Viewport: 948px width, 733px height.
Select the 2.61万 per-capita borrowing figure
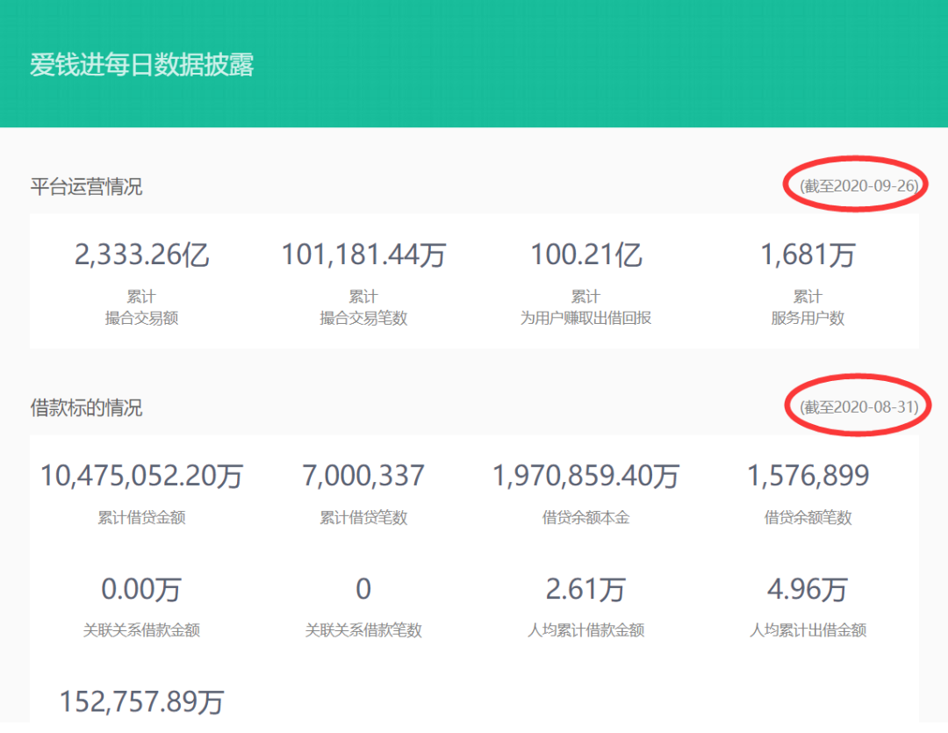585,589
